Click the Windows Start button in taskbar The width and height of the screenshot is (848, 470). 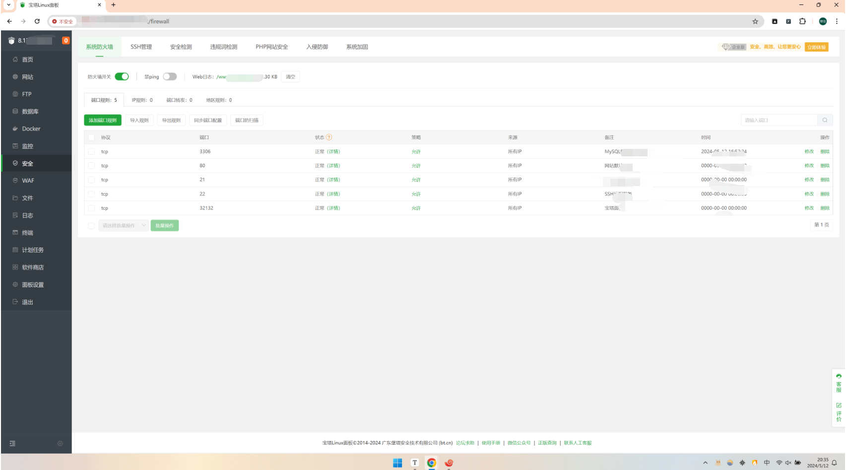(397, 463)
